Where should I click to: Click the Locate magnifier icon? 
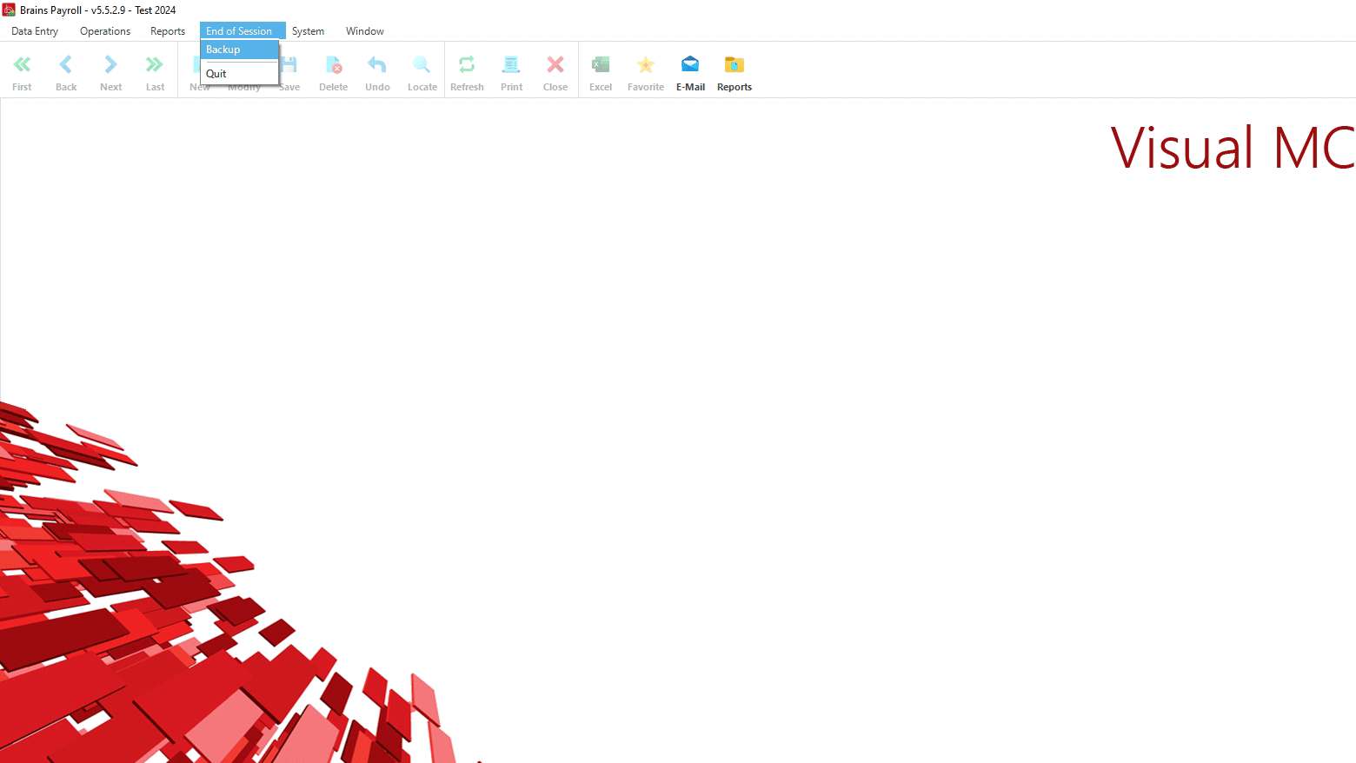tap(422, 64)
